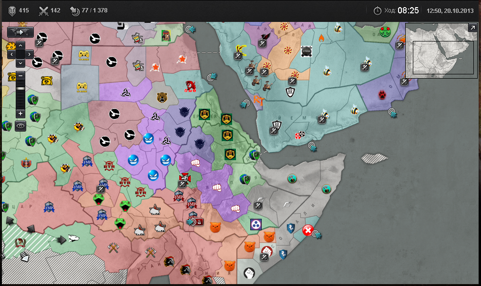Click the date text 12:50, 20.10.2013
Viewport: 481px width, 286px height.
[x=450, y=11]
